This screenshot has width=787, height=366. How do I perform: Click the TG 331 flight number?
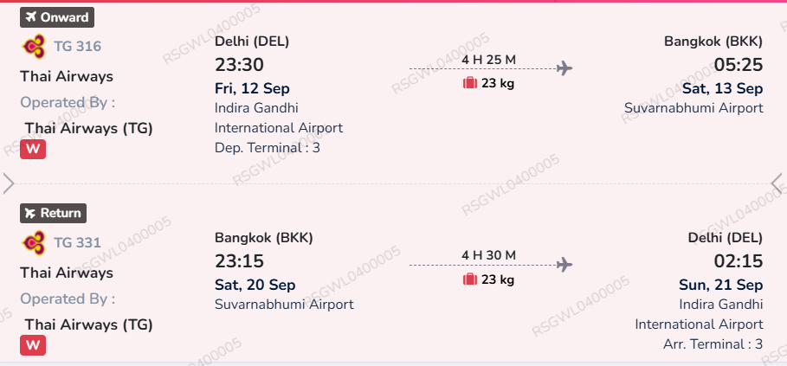[78, 242]
